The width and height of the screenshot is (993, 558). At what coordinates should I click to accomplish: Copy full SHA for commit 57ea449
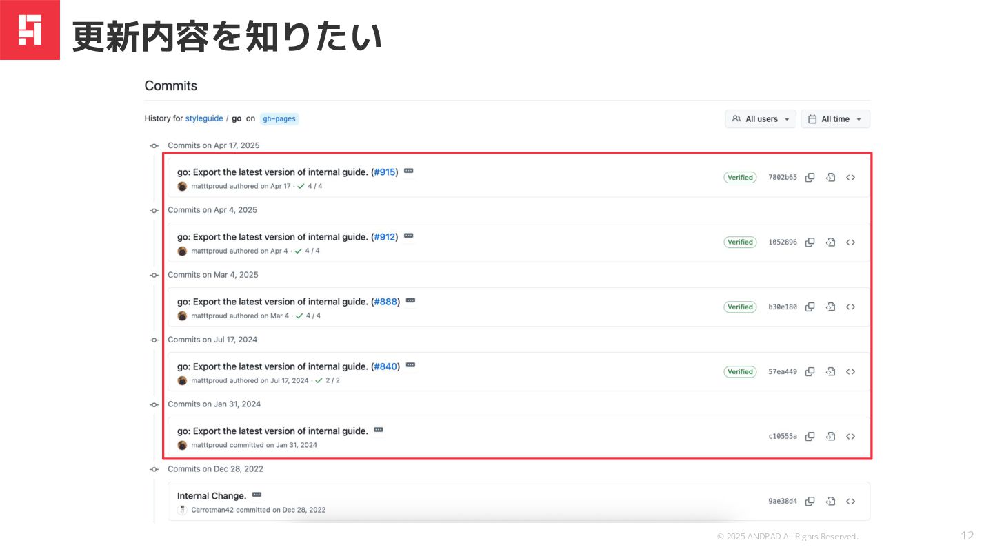[x=810, y=372]
